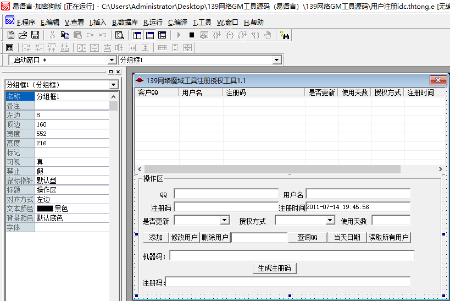
Task: Click the black 文本颜色 swatch
Action: (45, 209)
